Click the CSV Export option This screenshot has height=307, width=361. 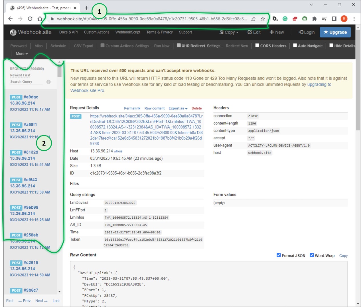pyautogui.click(x=84, y=46)
